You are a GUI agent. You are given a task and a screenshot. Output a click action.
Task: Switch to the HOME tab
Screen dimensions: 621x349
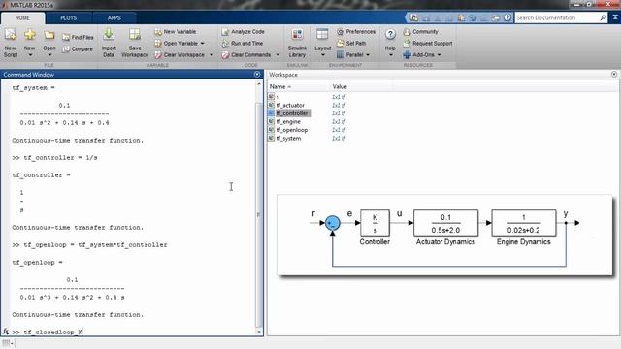pos(22,18)
